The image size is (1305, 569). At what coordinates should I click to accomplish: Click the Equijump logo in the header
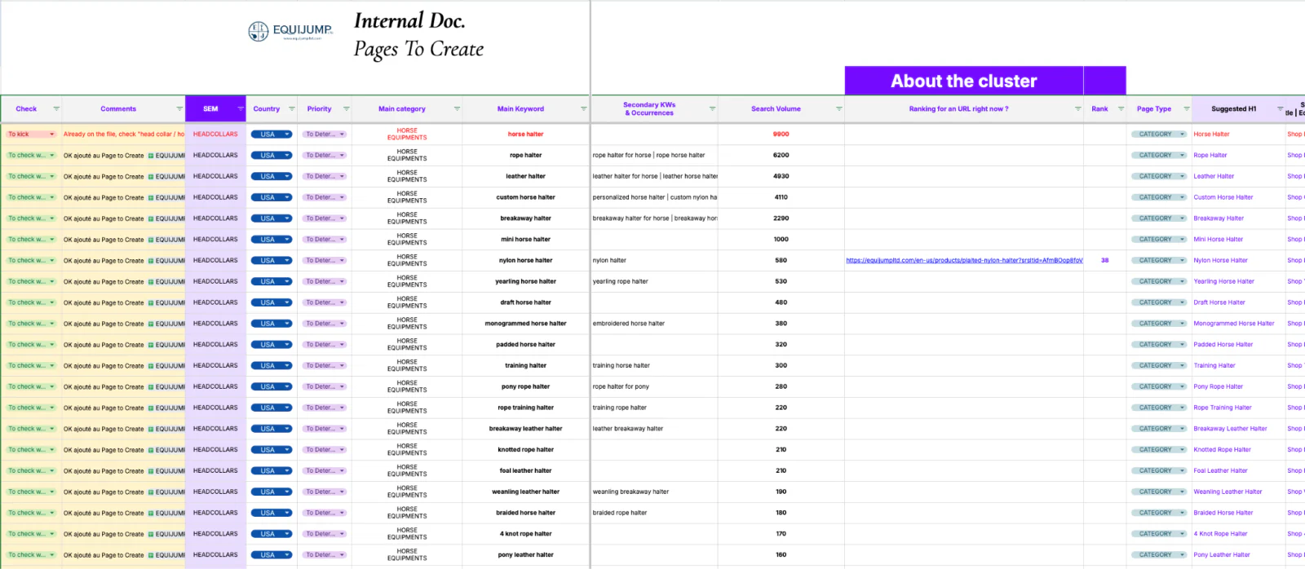(291, 31)
